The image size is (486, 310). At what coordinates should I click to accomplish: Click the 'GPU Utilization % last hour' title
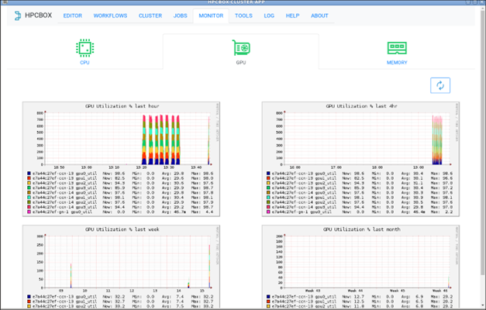122,106
